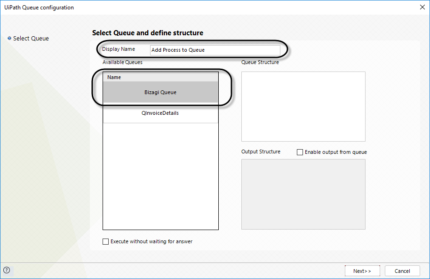430x279 pixels.
Task: Click the Output Structure panel box
Action: pos(303,194)
